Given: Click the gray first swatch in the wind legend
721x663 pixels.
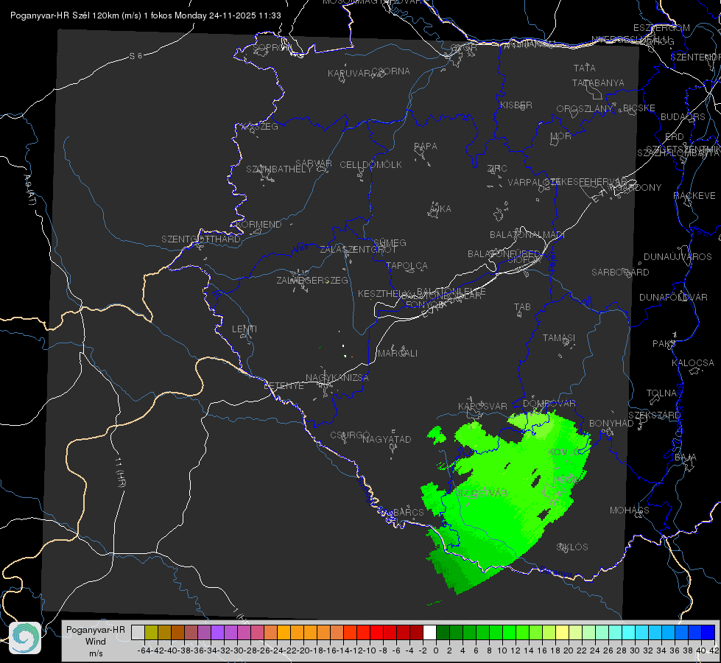Looking at the screenshot, I should click(138, 633).
